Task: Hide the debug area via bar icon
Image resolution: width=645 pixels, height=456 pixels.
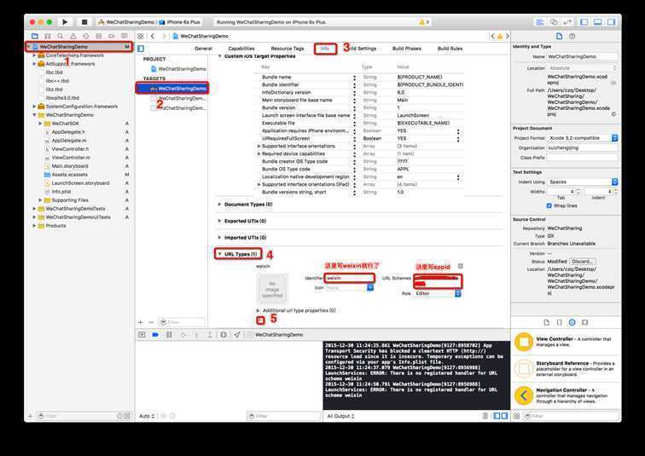Action: click(x=142, y=335)
